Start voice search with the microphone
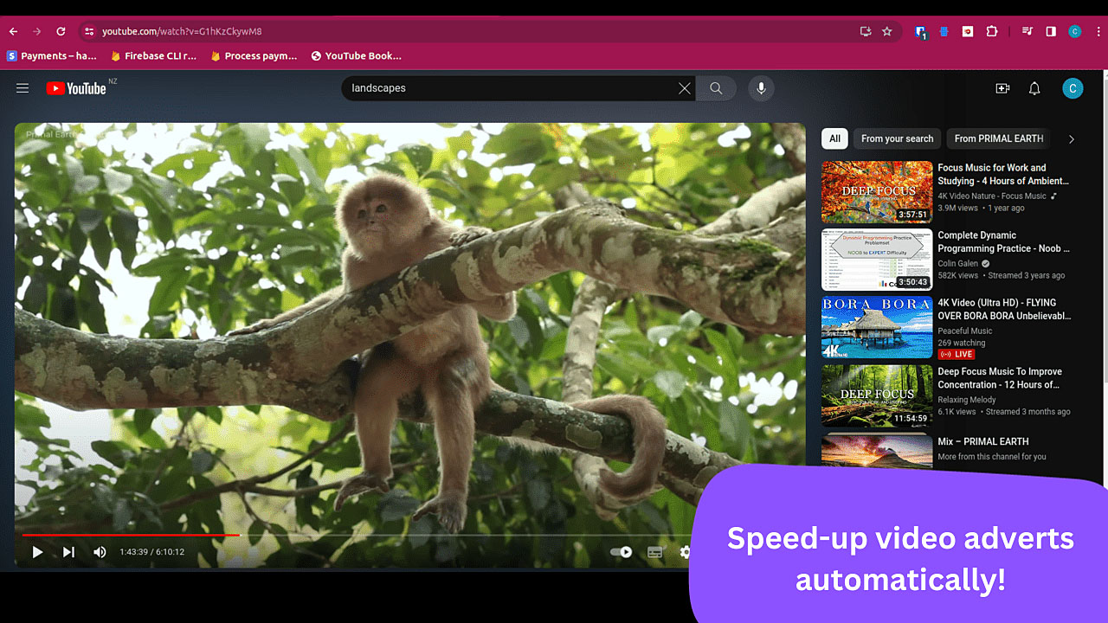The width and height of the screenshot is (1108, 623). tap(761, 88)
